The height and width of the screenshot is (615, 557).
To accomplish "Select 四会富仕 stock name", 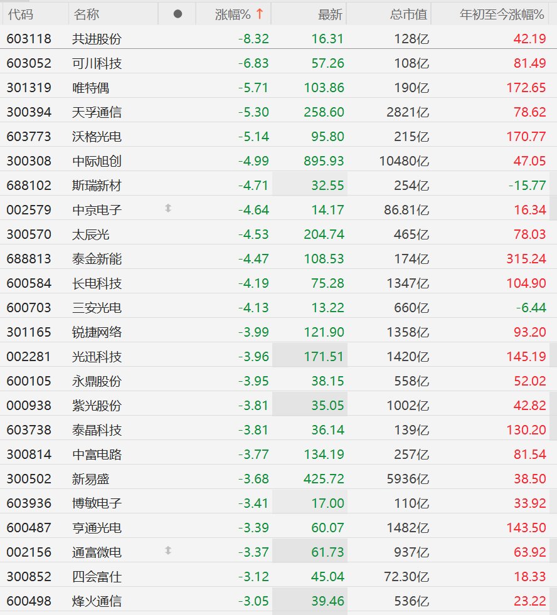I will (97, 577).
